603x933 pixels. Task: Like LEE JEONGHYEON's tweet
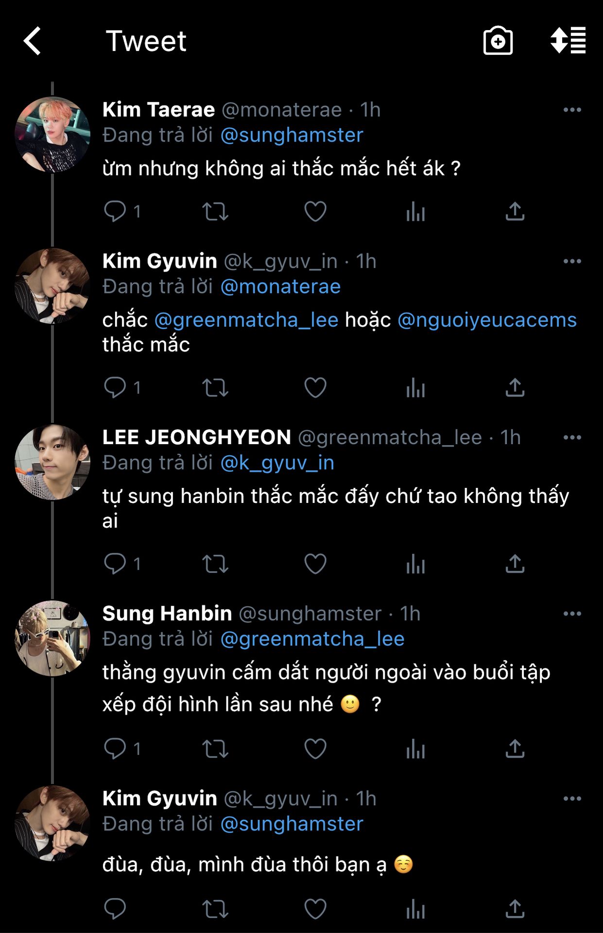click(x=315, y=564)
